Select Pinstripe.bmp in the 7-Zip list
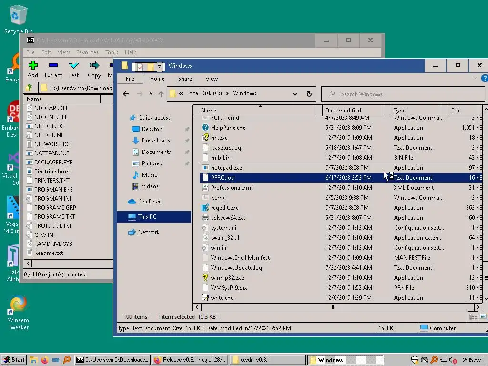 [51, 171]
